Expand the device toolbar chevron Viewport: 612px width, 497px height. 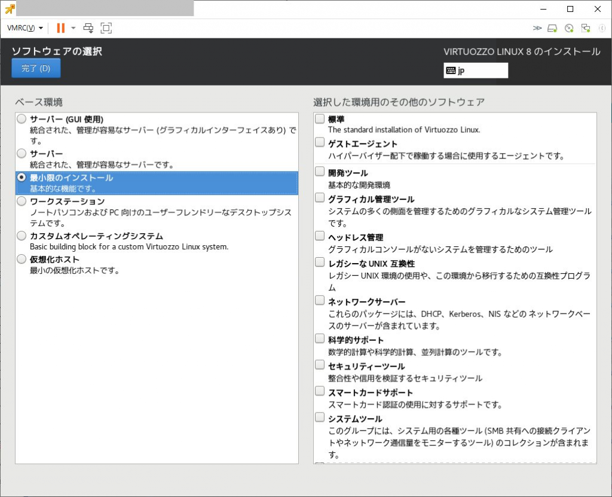point(537,28)
